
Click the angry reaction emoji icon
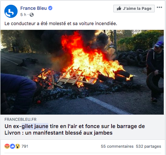[7, 146]
